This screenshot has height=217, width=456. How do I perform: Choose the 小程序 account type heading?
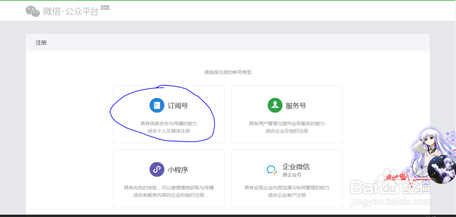178,170
